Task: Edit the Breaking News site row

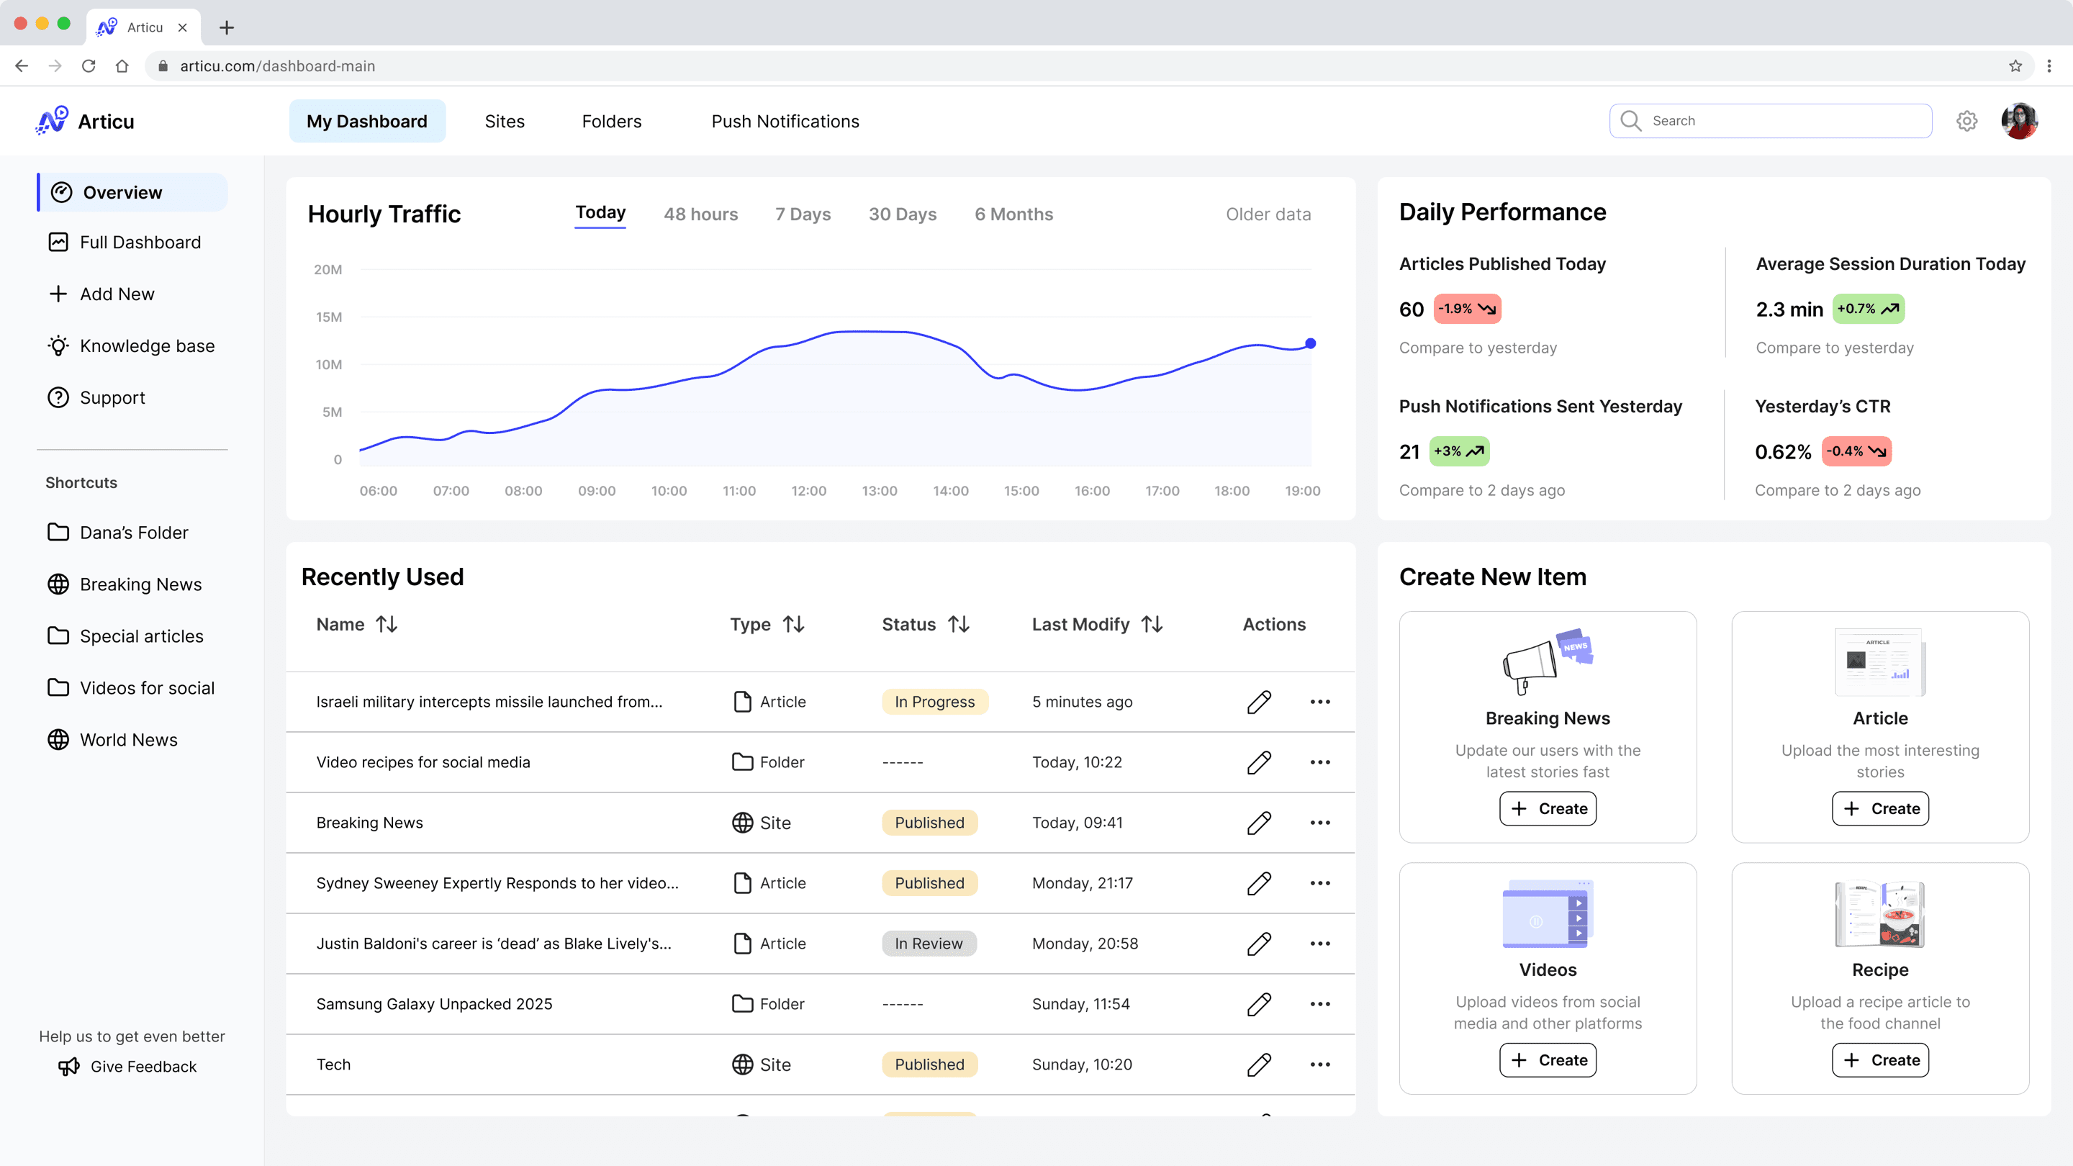Action: click(1259, 823)
